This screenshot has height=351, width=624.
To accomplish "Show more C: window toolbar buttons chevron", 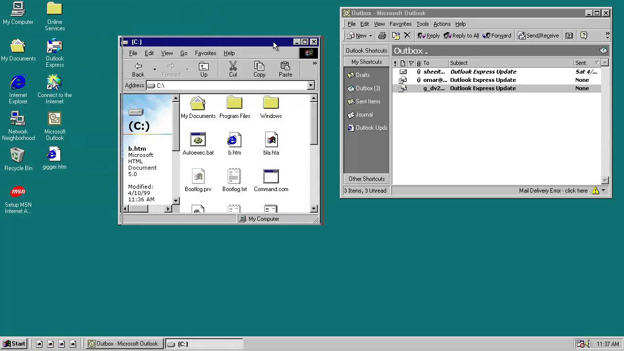I will click(x=314, y=63).
